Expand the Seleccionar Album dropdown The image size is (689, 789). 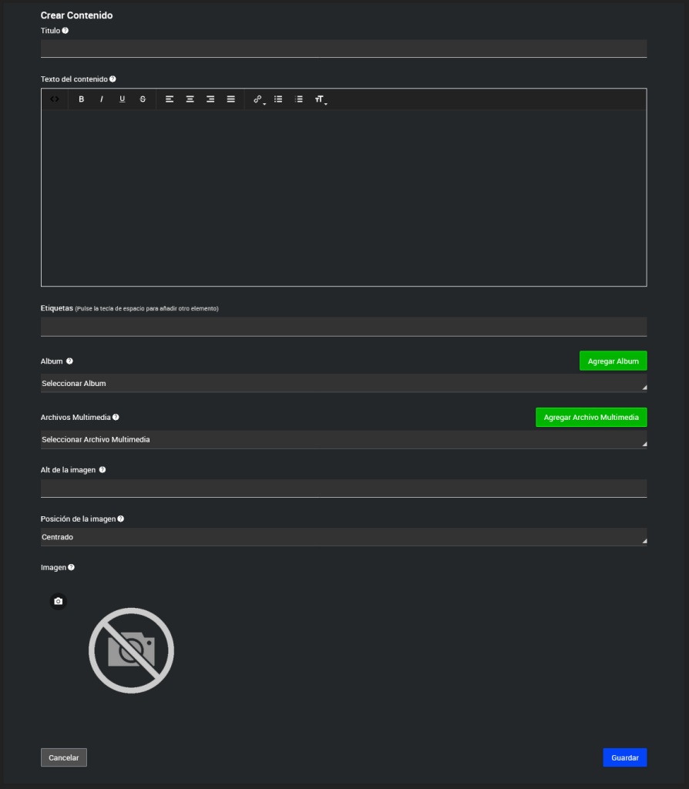click(x=343, y=384)
